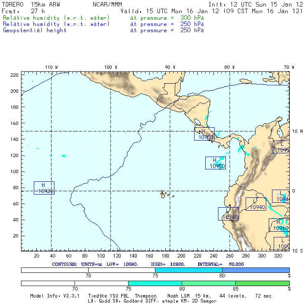
Task: Click the L 10940 box on the Ecuador coast
Action: click(x=228, y=214)
